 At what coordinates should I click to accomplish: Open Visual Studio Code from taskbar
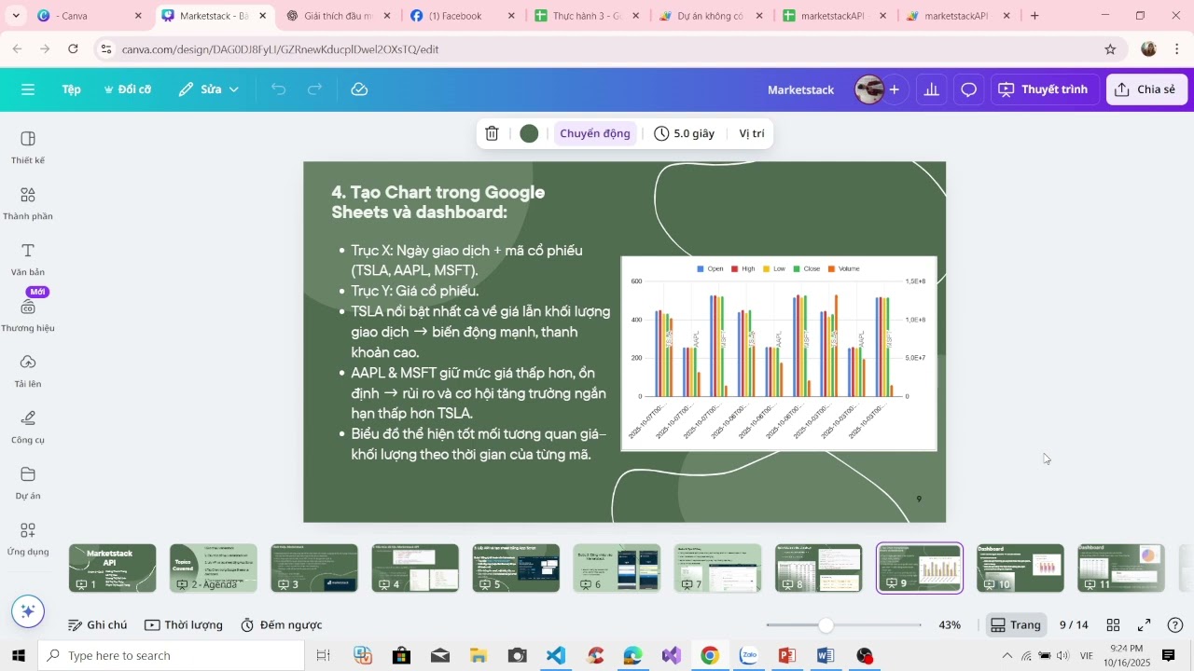tap(556, 656)
